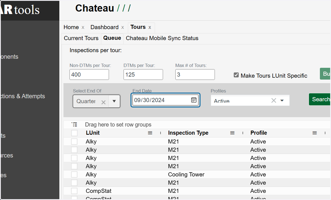Open the Components sidebar item
Screen dimensions: 331x200
[10, 57]
